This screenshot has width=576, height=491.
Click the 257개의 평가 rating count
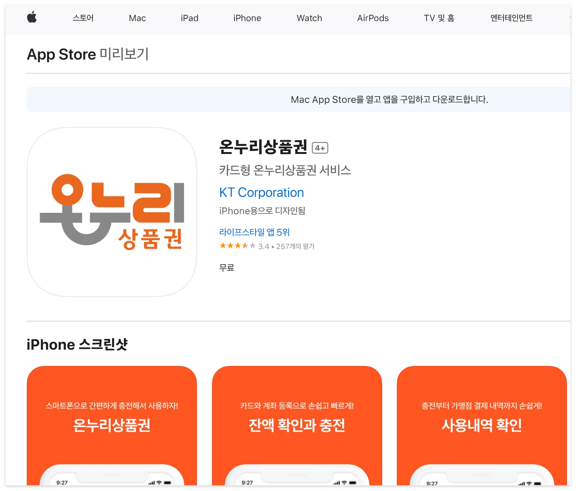pos(295,246)
